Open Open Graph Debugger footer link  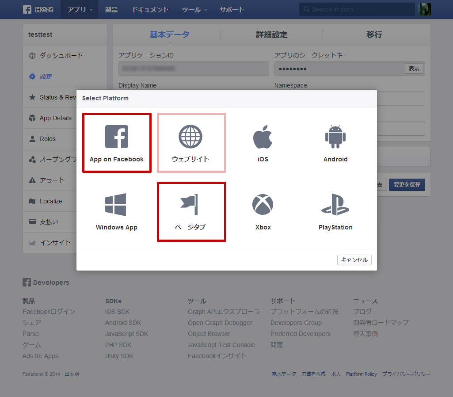(220, 323)
